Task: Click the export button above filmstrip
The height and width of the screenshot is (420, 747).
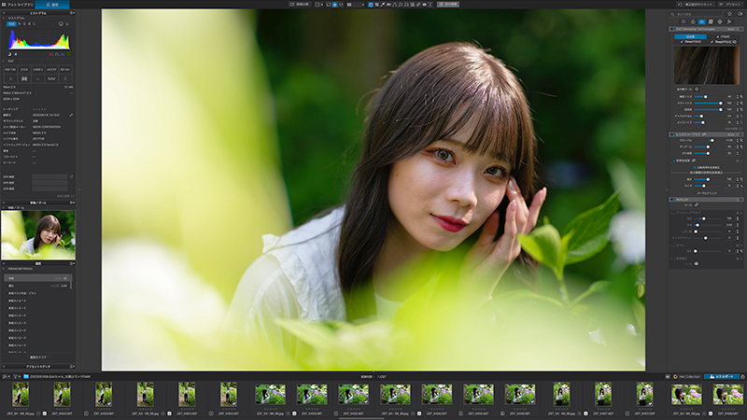Action: (x=721, y=376)
